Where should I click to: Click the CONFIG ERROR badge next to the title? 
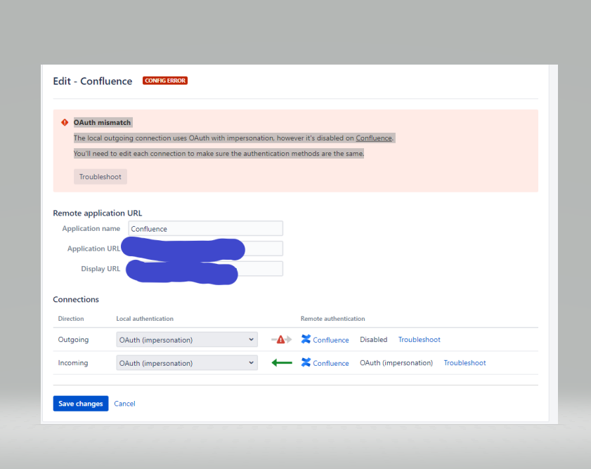click(x=164, y=80)
